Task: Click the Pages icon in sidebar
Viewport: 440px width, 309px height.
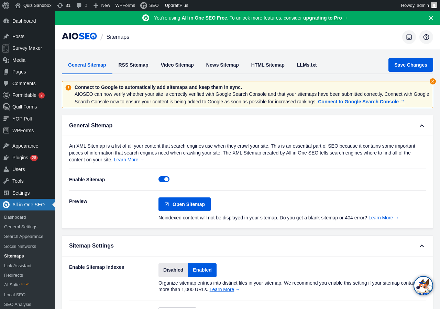Action: point(6,72)
